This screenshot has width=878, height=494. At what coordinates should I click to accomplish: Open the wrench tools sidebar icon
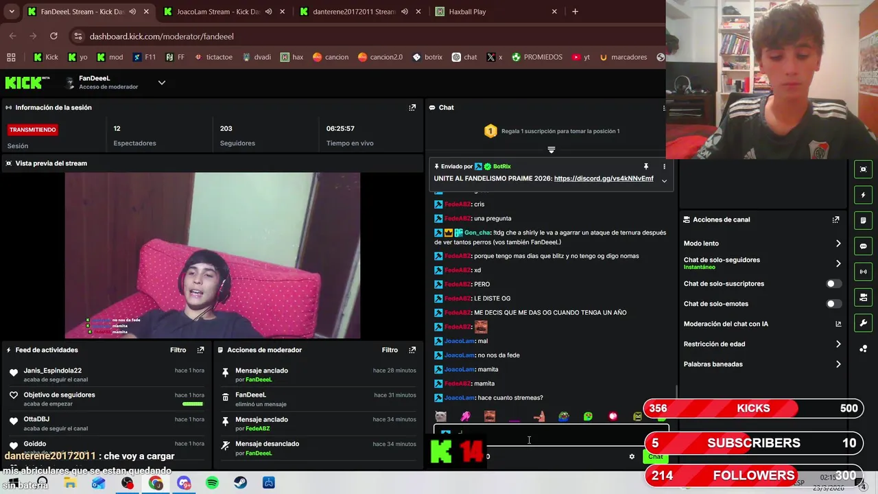pos(863,322)
